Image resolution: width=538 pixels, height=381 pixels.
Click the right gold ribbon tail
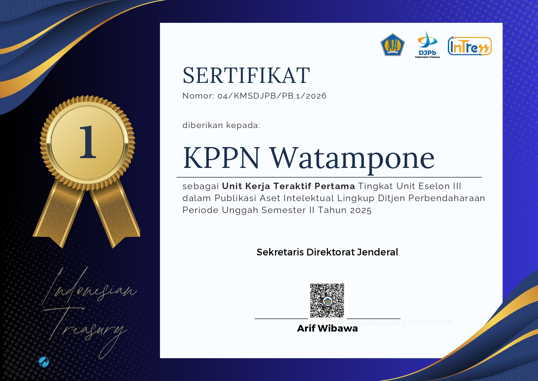pos(116,215)
